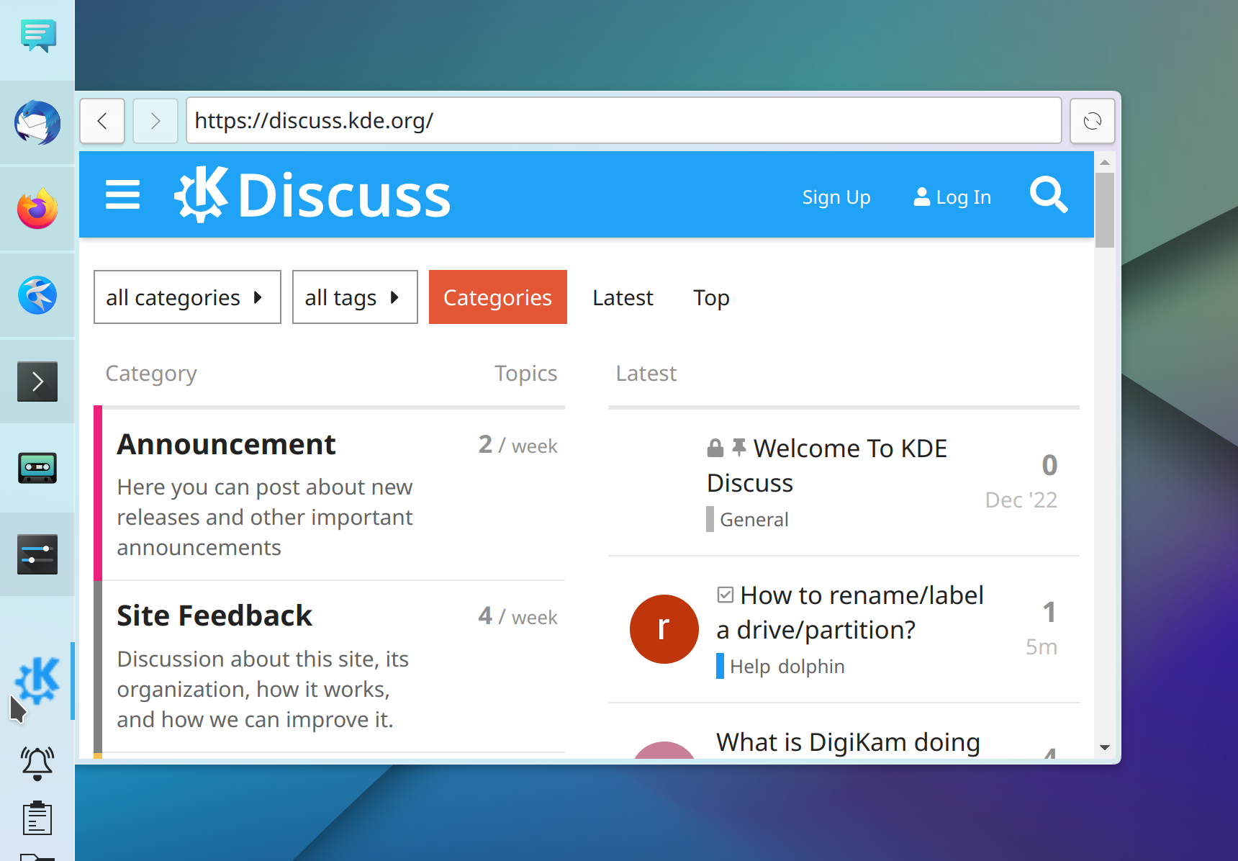The height and width of the screenshot is (861, 1238).
Task: Click the page scrollbar thumb
Action: (1105, 210)
